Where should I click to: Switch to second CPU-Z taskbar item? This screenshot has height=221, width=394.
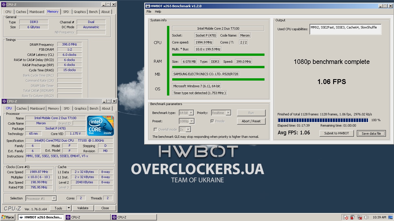coord(134,217)
